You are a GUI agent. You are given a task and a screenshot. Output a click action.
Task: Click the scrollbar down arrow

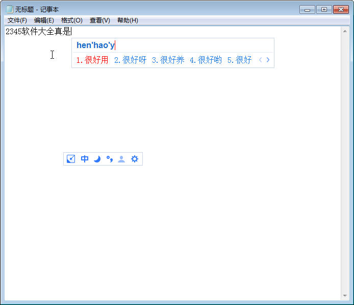point(345,295)
